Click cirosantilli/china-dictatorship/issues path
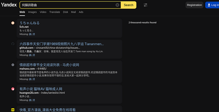 pyautogui.click(x=58, y=48)
